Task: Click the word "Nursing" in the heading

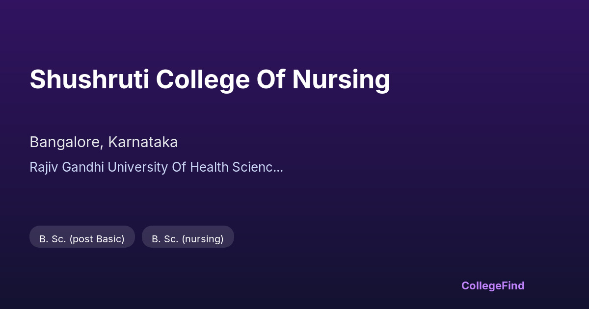Action: (341, 79)
